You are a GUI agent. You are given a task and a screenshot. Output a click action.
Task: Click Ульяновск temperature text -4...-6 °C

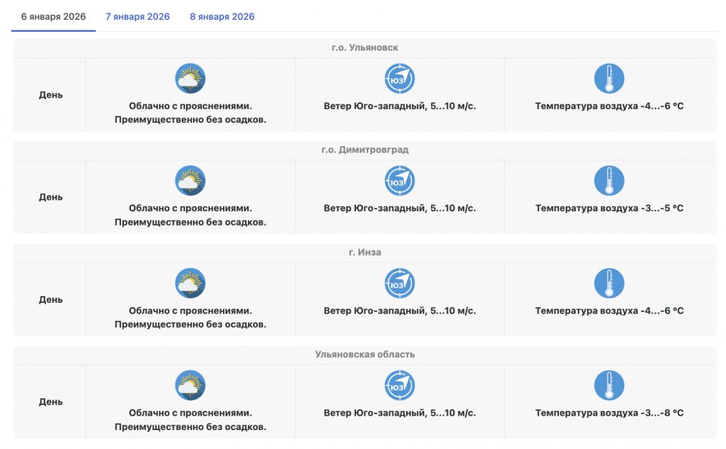[609, 106]
